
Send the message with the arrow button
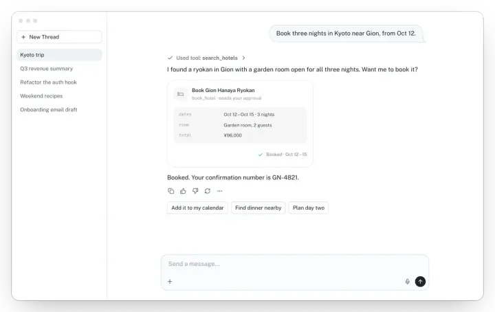420,281
